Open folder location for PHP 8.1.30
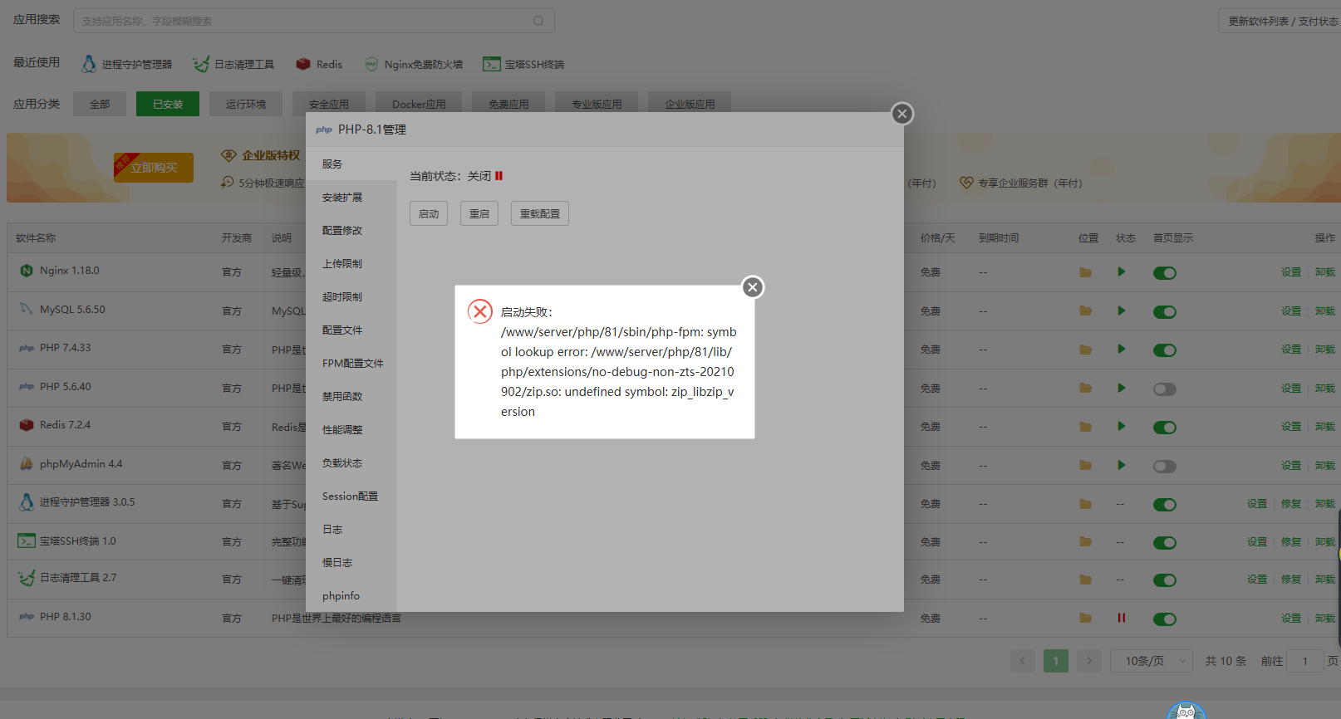The height and width of the screenshot is (719, 1341). pyautogui.click(x=1085, y=618)
